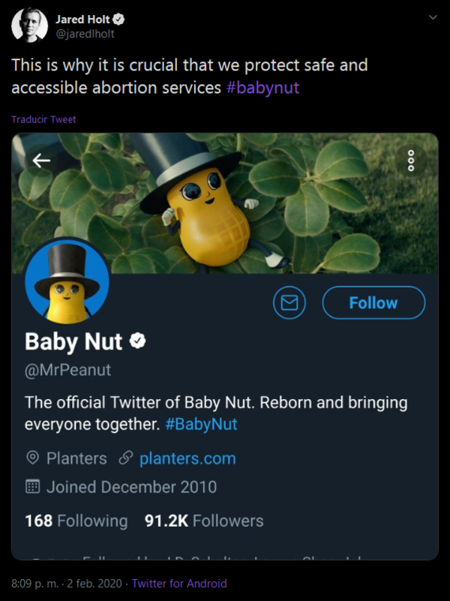This screenshot has width=450, height=601.
Task: Click the Planters location pin icon
Action: click(32, 458)
